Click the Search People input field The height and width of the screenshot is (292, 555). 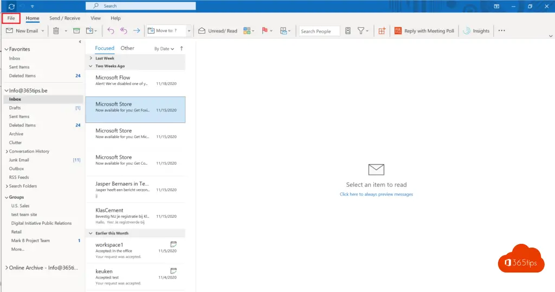320,31
